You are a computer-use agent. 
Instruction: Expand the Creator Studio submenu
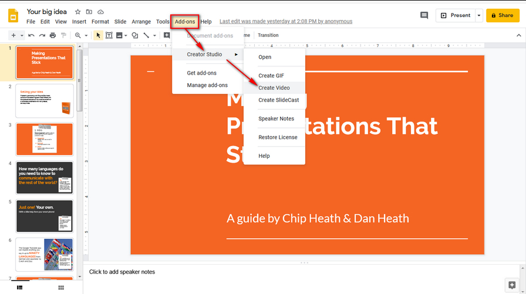(x=208, y=55)
